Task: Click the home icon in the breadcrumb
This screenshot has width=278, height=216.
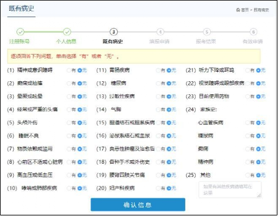Action: click(238, 10)
